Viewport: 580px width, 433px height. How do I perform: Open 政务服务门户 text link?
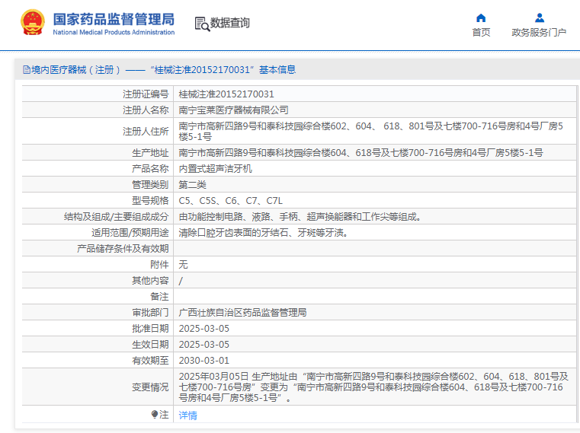click(x=539, y=33)
